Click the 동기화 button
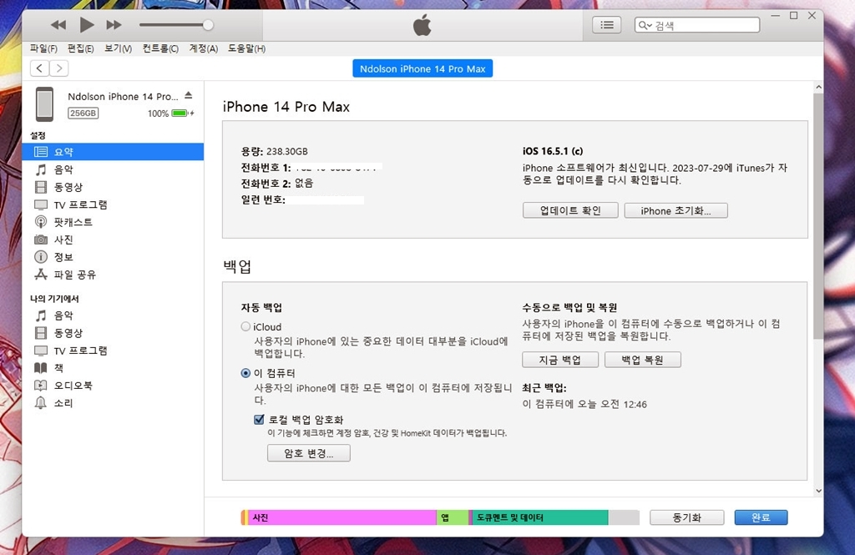The width and height of the screenshot is (855, 555). pyautogui.click(x=686, y=517)
